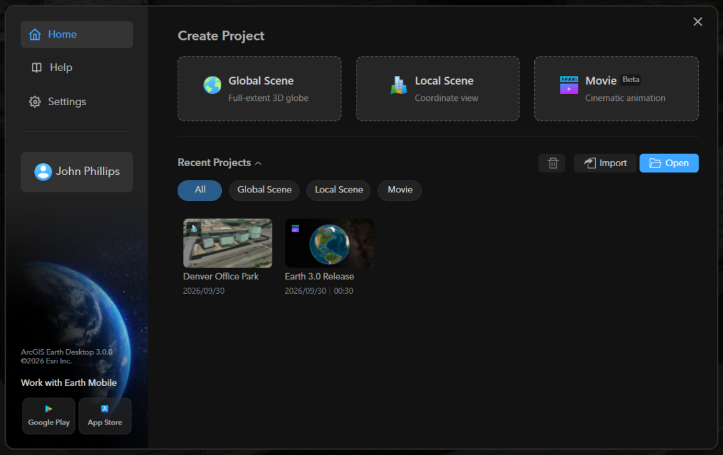Click the Open button label
The height and width of the screenshot is (455, 723).
pyautogui.click(x=677, y=163)
